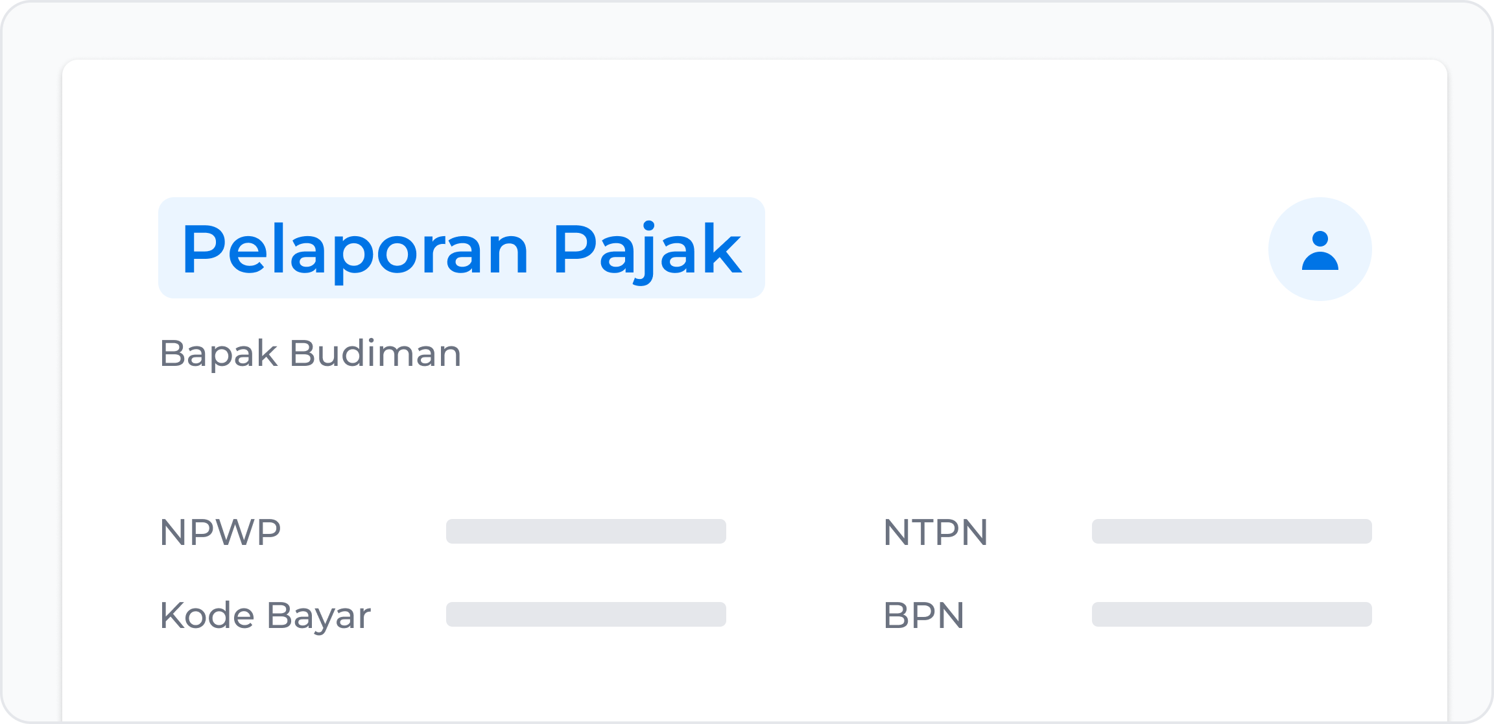Select the BPN value placeholder bar
The image size is (1494, 724).
pyautogui.click(x=1232, y=614)
